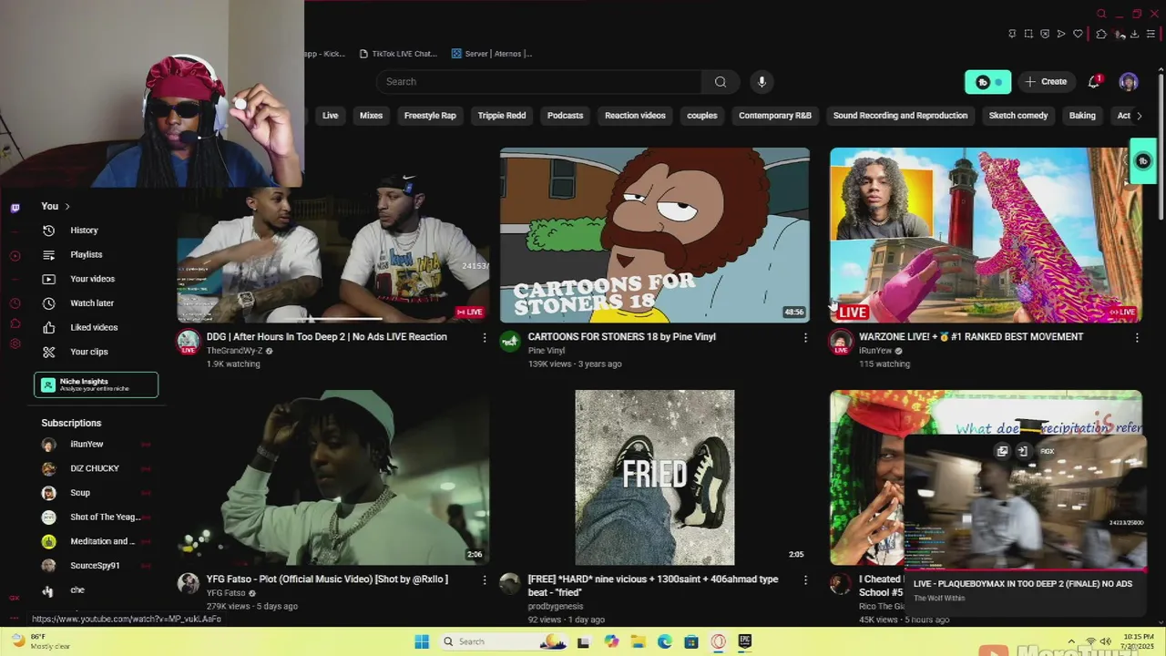Click the Windows taskbar search box
This screenshot has width=1166, height=656.
503,641
